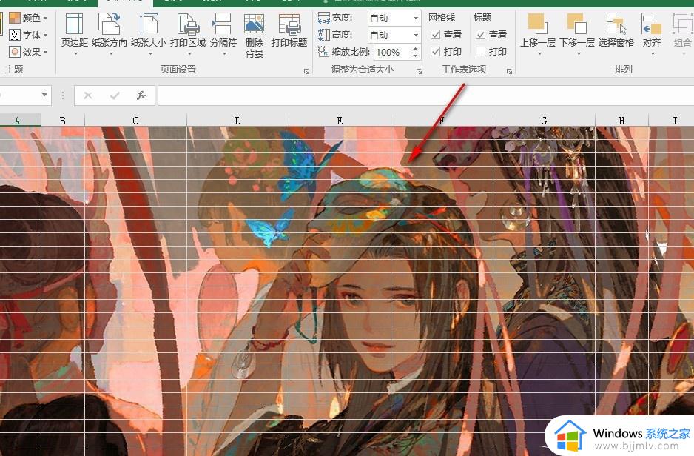
Task: Open 调整为合适大小 dialog launcher
Action: click(x=419, y=71)
